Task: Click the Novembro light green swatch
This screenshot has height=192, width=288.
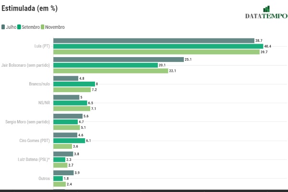Action: 43,27
